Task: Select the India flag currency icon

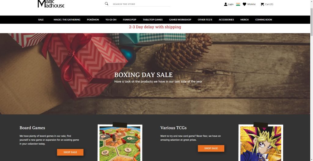Action: [x=238, y=4]
